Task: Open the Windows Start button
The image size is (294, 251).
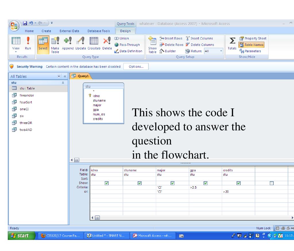Action: click(x=21, y=235)
